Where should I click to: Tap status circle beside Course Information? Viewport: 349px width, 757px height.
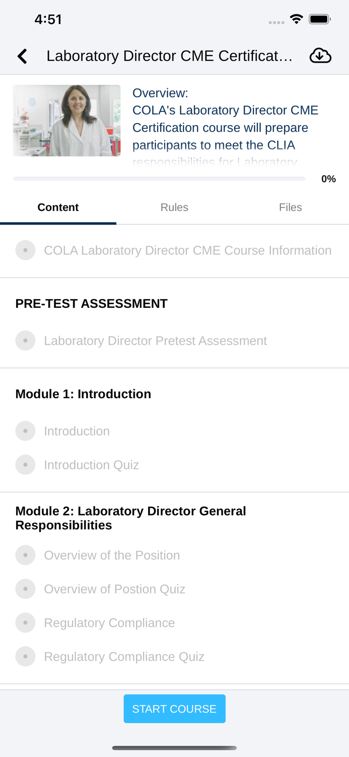tap(25, 250)
